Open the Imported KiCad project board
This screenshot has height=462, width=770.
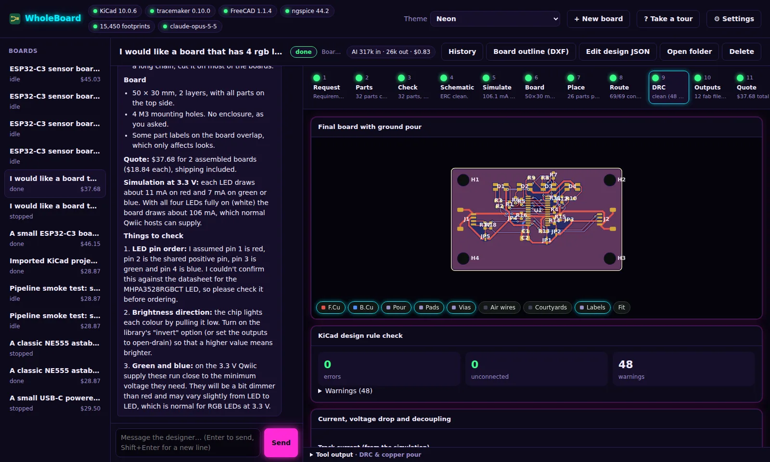pyautogui.click(x=55, y=266)
